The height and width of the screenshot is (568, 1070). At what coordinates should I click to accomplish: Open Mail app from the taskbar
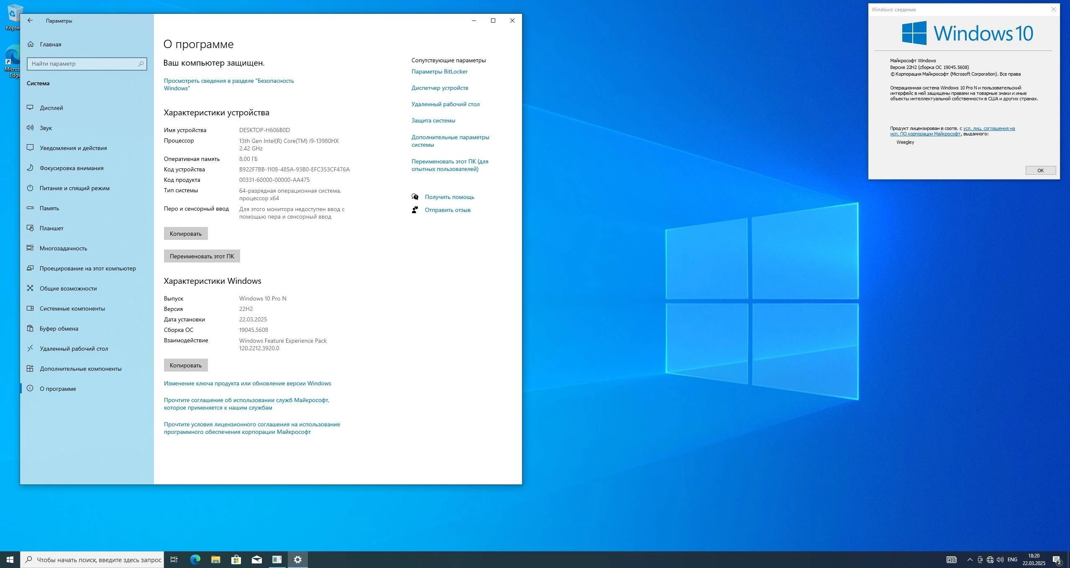[x=256, y=560]
